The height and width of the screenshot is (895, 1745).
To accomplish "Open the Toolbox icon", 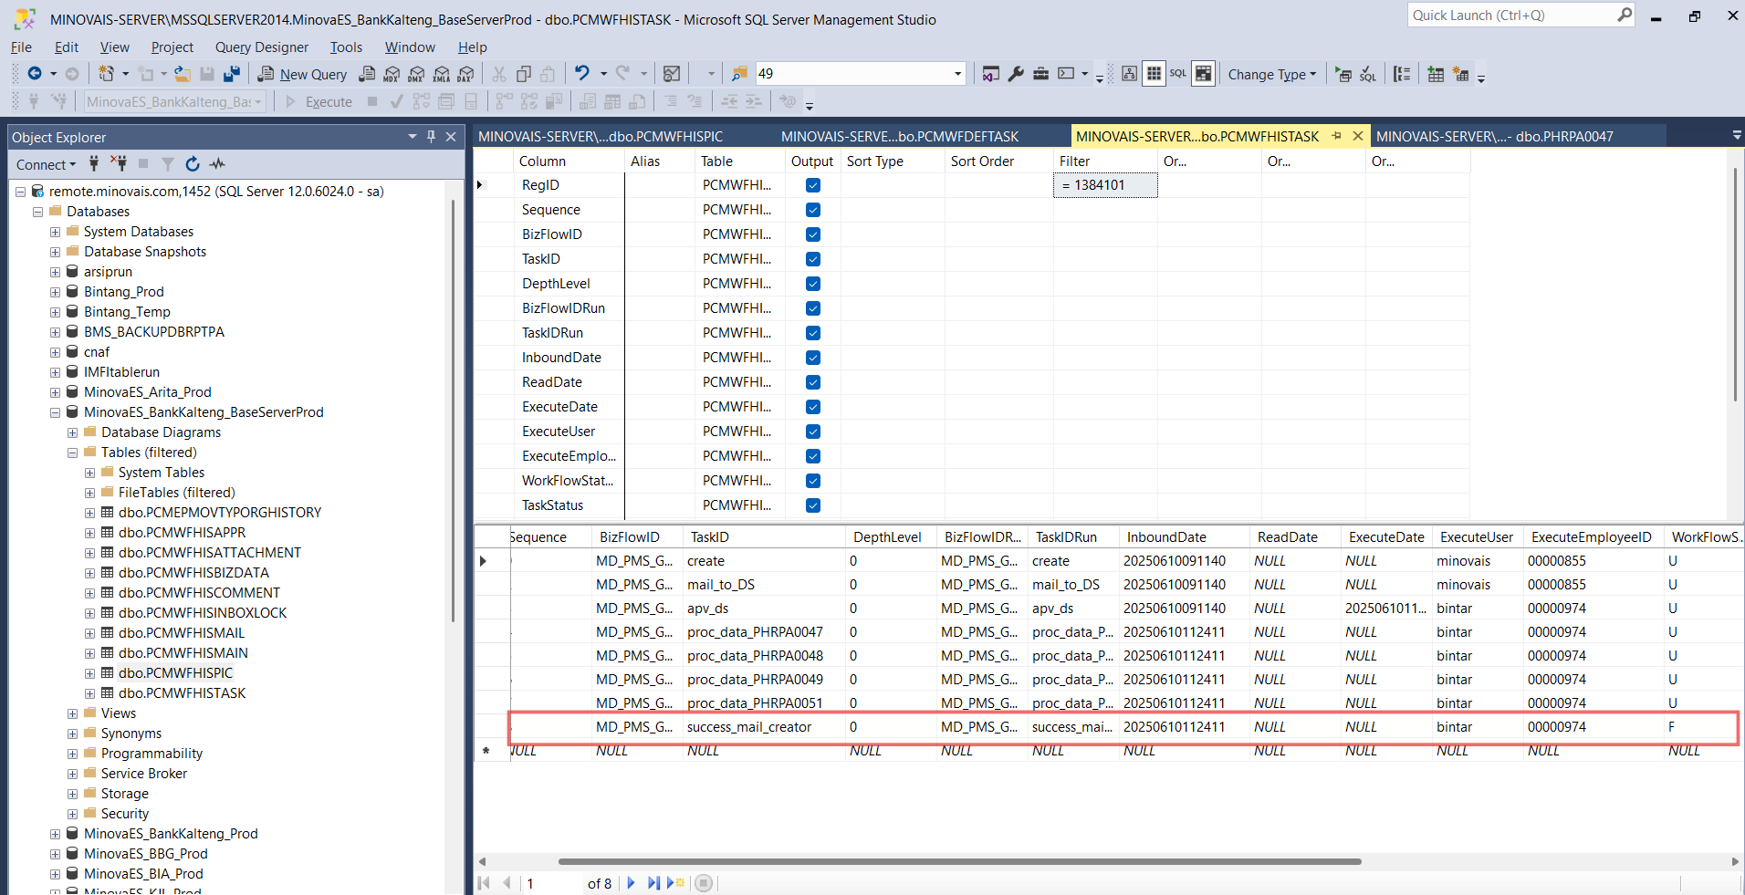I will pos(1040,74).
